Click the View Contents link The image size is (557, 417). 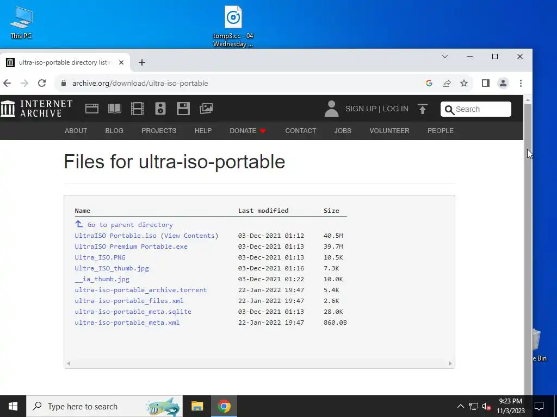pyautogui.click(x=190, y=236)
